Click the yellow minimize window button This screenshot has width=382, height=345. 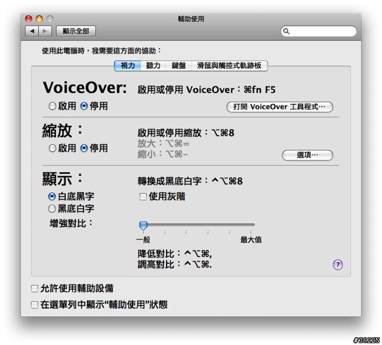coord(39,19)
